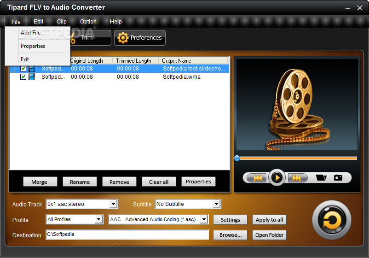This screenshot has height=258, width=369.
Task: Open the AAC output format dropdown
Action: click(204, 219)
